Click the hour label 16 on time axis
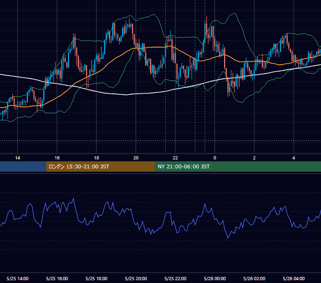The image size is (321, 283). (57, 158)
